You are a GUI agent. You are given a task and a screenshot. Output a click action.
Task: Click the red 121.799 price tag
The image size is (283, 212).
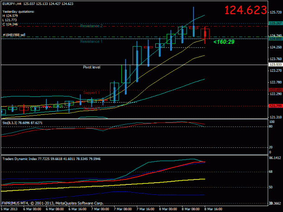click(x=276, y=106)
